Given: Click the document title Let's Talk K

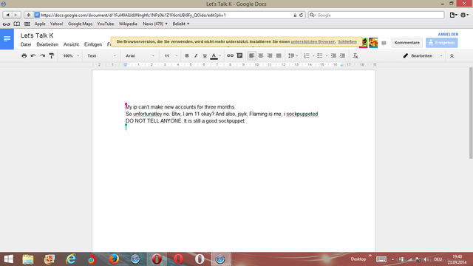Looking at the screenshot, I should click(x=37, y=35).
